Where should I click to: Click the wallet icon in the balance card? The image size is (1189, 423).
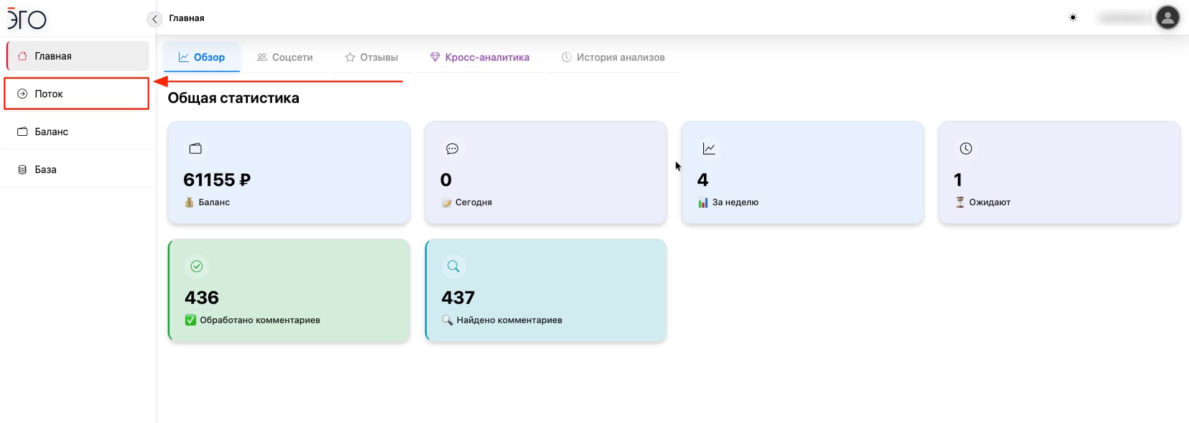(196, 149)
